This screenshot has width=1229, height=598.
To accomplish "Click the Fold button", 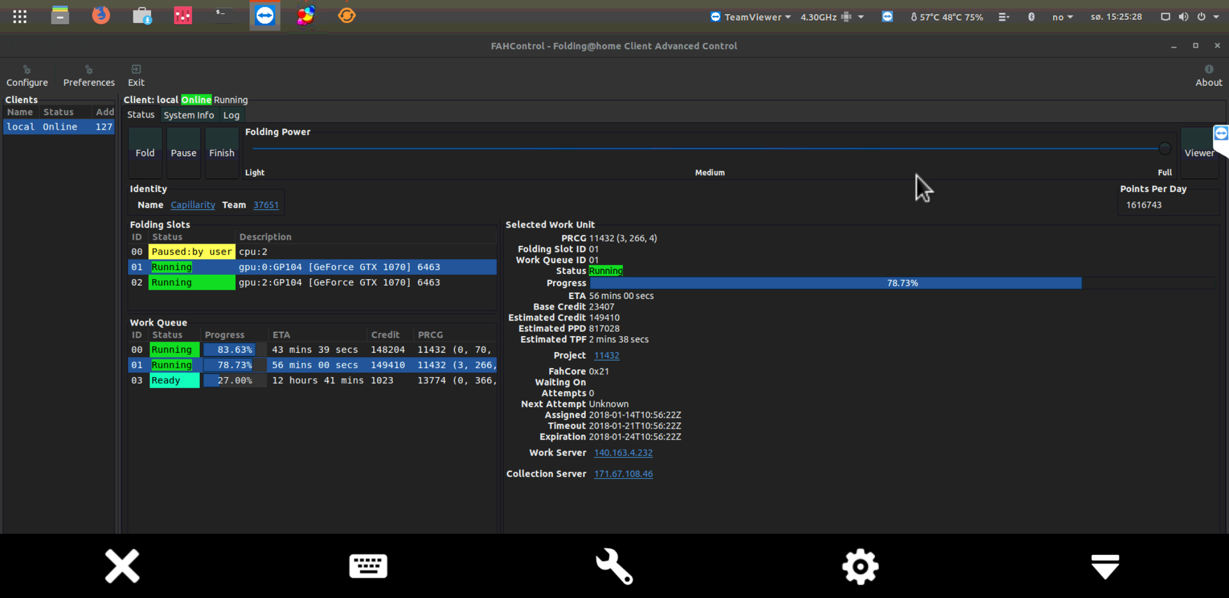I will [x=145, y=153].
